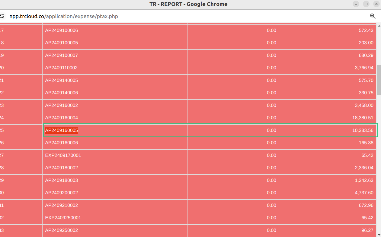The width and height of the screenshot is (381, 237).
Task: Close the TR - REPORT window
Action: coord(376,4)
